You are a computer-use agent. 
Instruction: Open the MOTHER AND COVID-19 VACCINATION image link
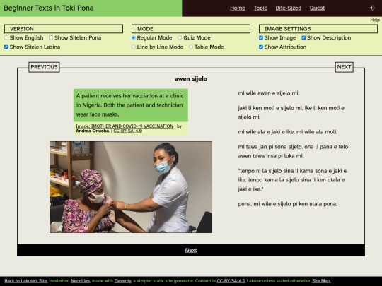pyautogui.click(x=125, y=126)
